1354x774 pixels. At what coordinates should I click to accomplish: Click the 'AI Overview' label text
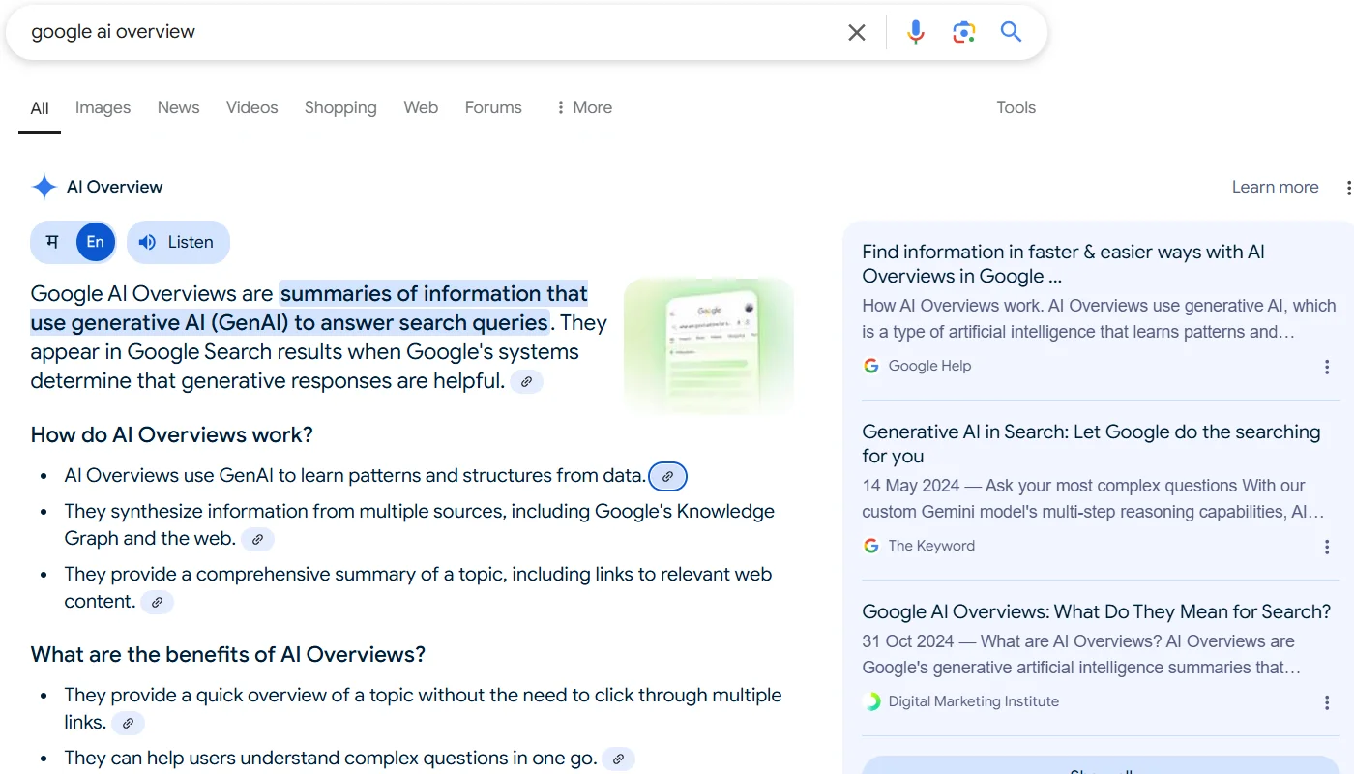[x=114, y=187]
